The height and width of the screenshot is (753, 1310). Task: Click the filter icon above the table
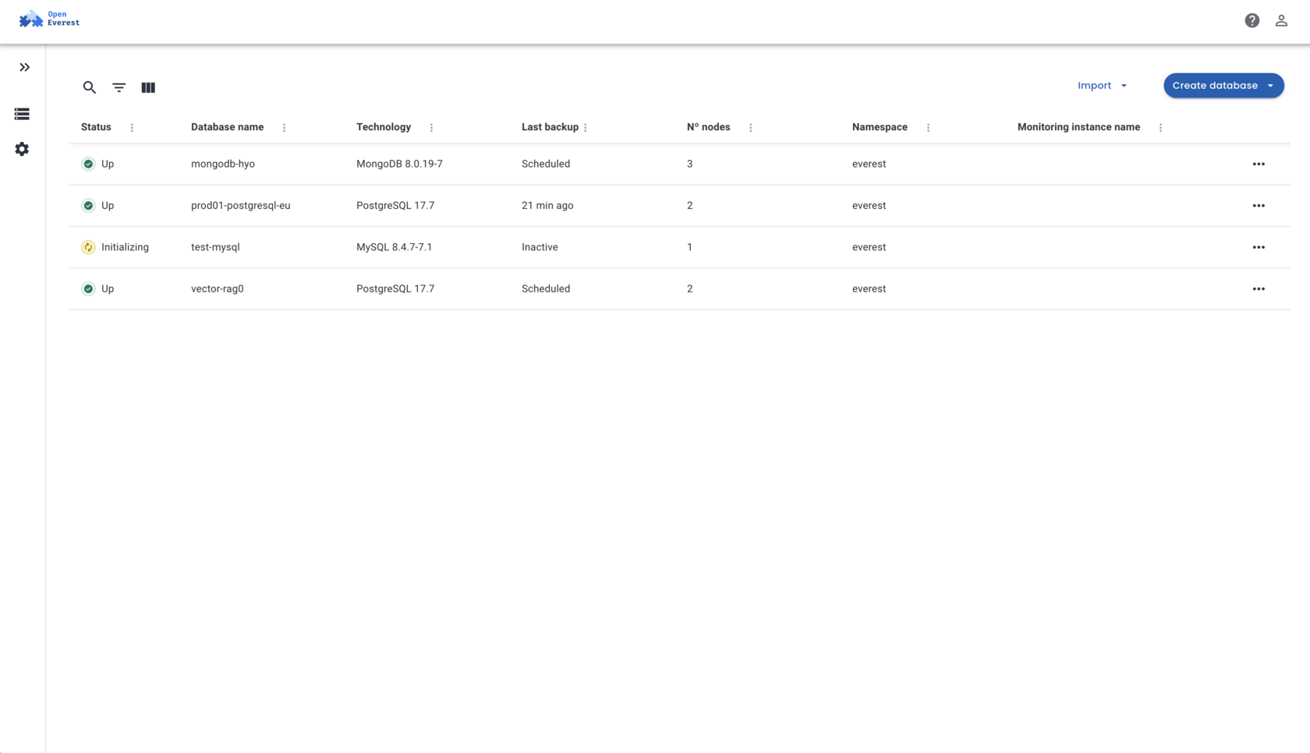pyautogui.click(x=119, y=87)
